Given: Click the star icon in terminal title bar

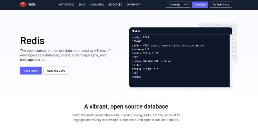Looking at the screenshot, I should click(139, 31).
